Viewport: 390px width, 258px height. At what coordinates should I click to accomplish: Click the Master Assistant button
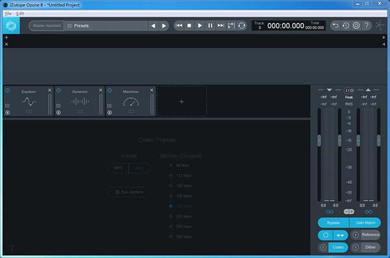[47, 25]
